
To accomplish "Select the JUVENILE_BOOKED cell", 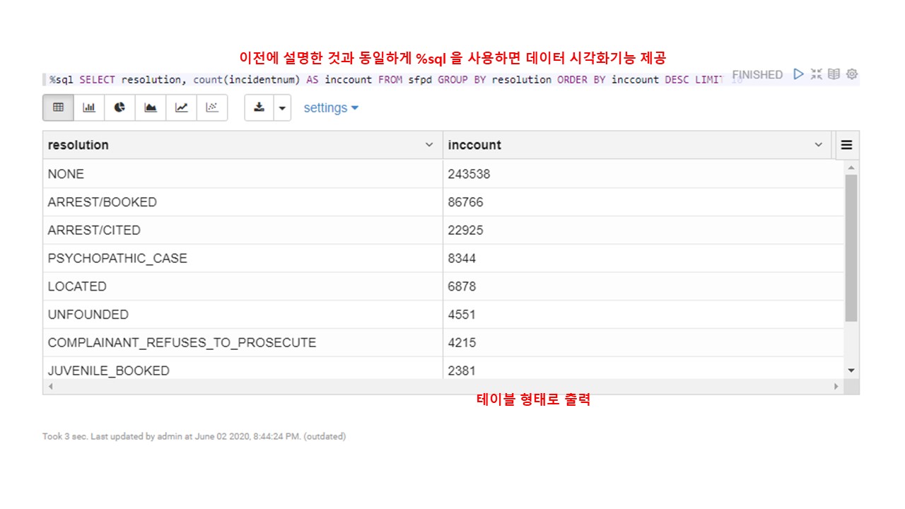I will tap(243, 368).
